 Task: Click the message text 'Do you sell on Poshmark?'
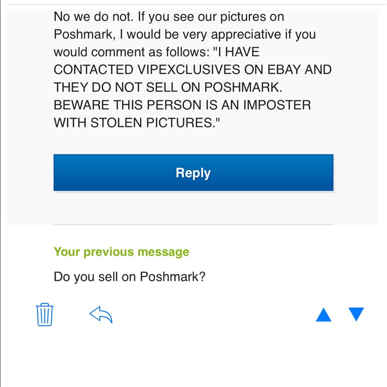pos(130,276)
